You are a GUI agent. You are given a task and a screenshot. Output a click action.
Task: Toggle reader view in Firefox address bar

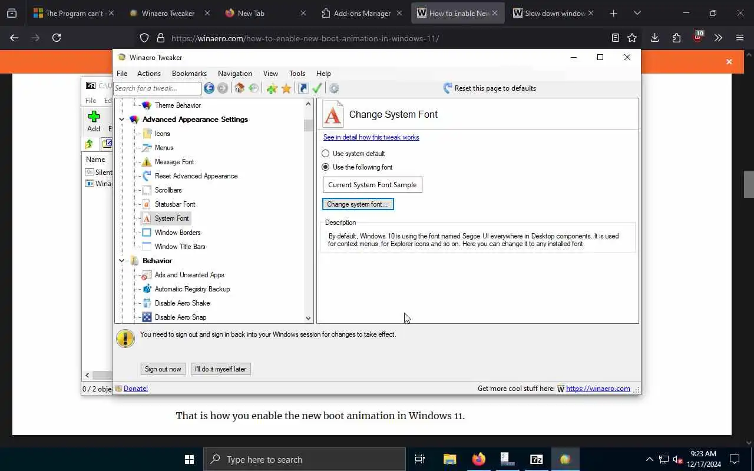pyautogui.click(x=615, y=38)
